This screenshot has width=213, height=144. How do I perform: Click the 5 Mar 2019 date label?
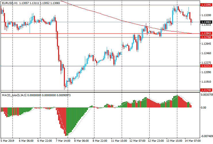coord(7,141)
